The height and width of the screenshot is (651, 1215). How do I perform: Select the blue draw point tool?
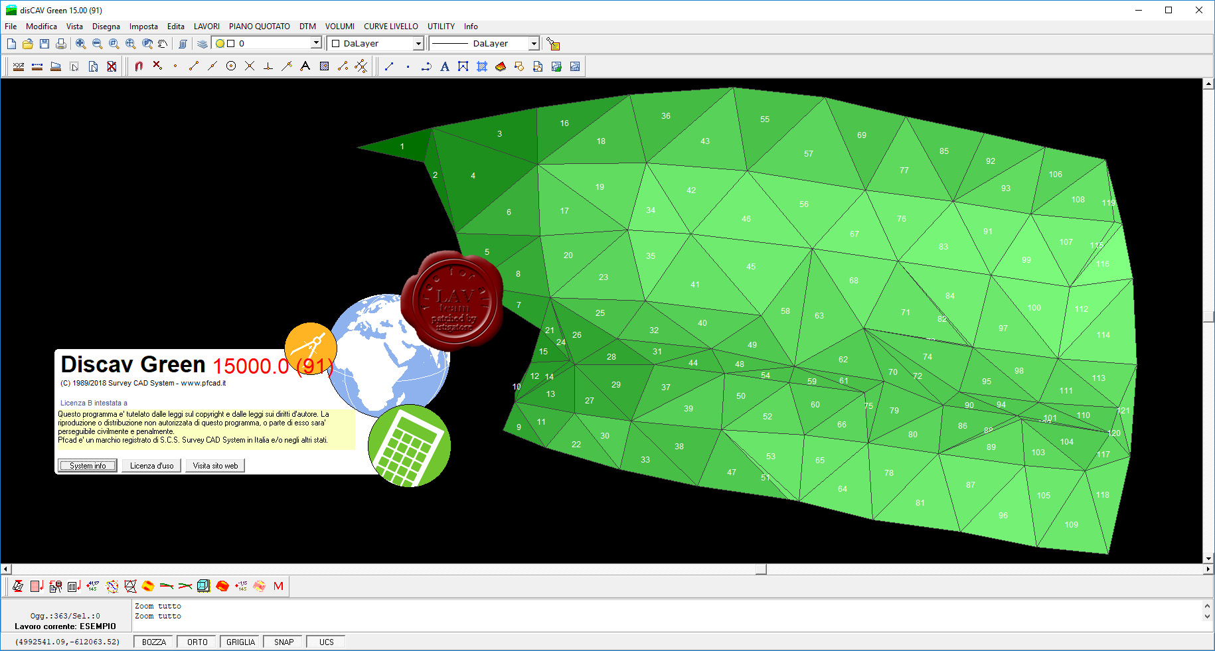408,66
